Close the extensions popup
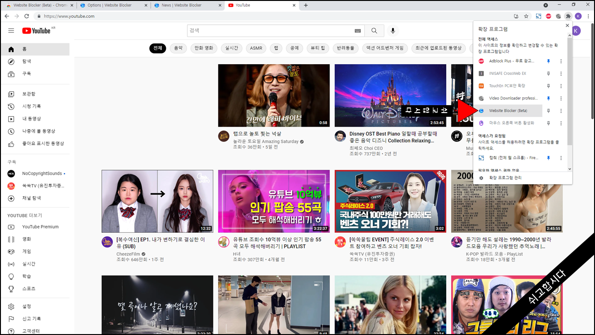 567,26
